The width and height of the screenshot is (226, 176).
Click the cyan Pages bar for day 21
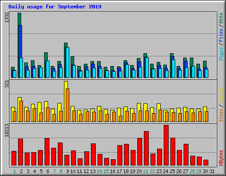coord(147,67)
